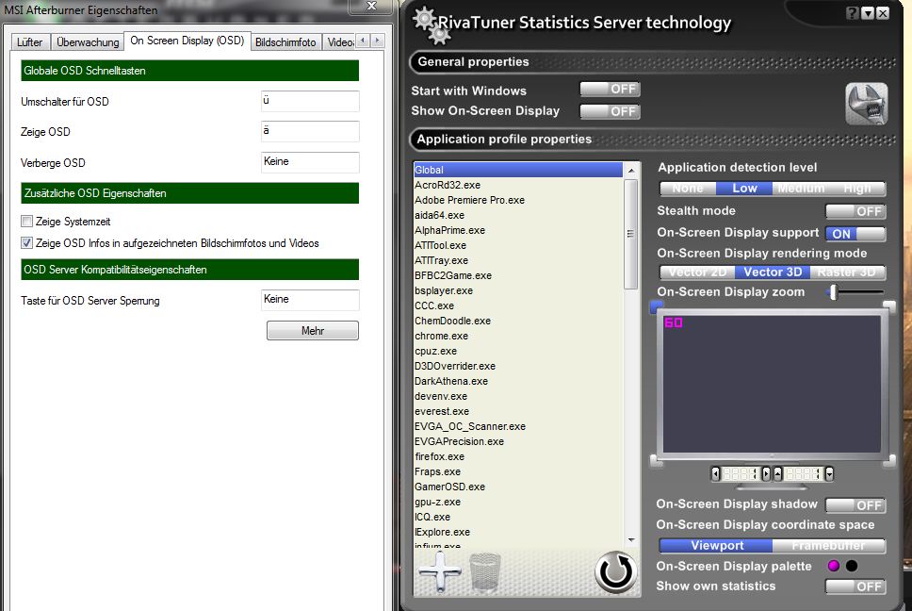Screen dimensions: 912x611
Task: Add a new application profile with the plus icon
Action: (440, 572)
